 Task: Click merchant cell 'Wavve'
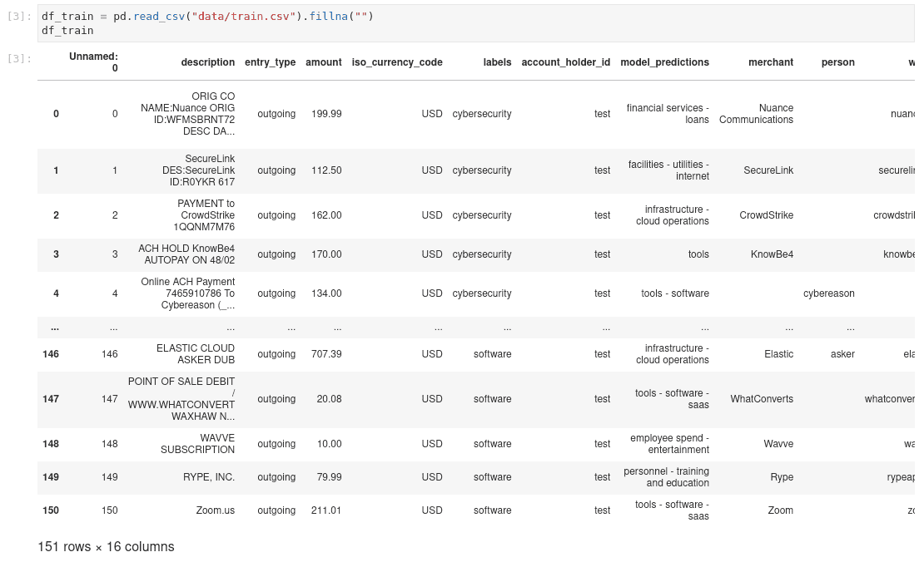[778, 444]
